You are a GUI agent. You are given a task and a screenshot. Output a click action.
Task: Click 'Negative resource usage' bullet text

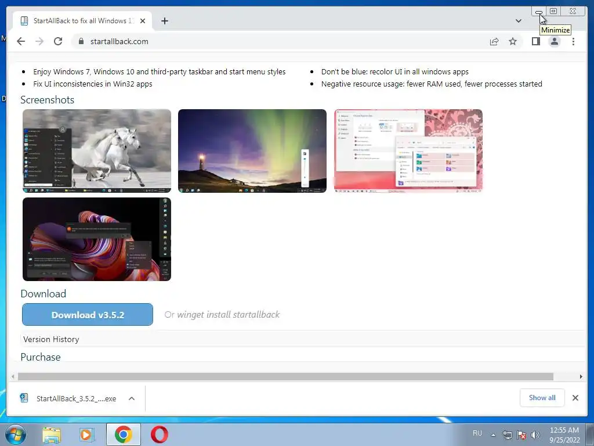pos(432,84)
